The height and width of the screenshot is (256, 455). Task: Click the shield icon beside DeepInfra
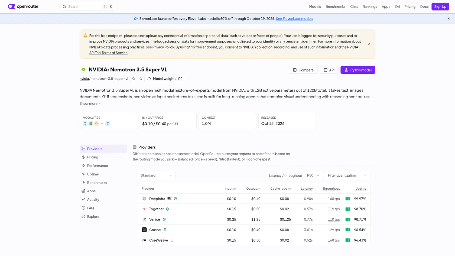click(x=175, y=199)
